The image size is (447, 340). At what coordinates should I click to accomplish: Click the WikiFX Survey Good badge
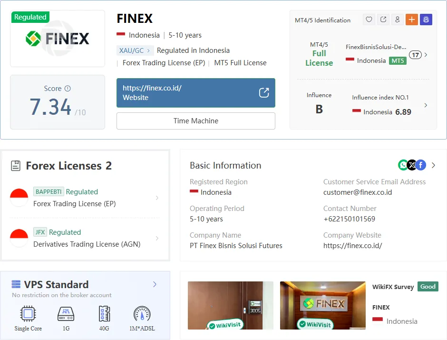tap(428, 286)
